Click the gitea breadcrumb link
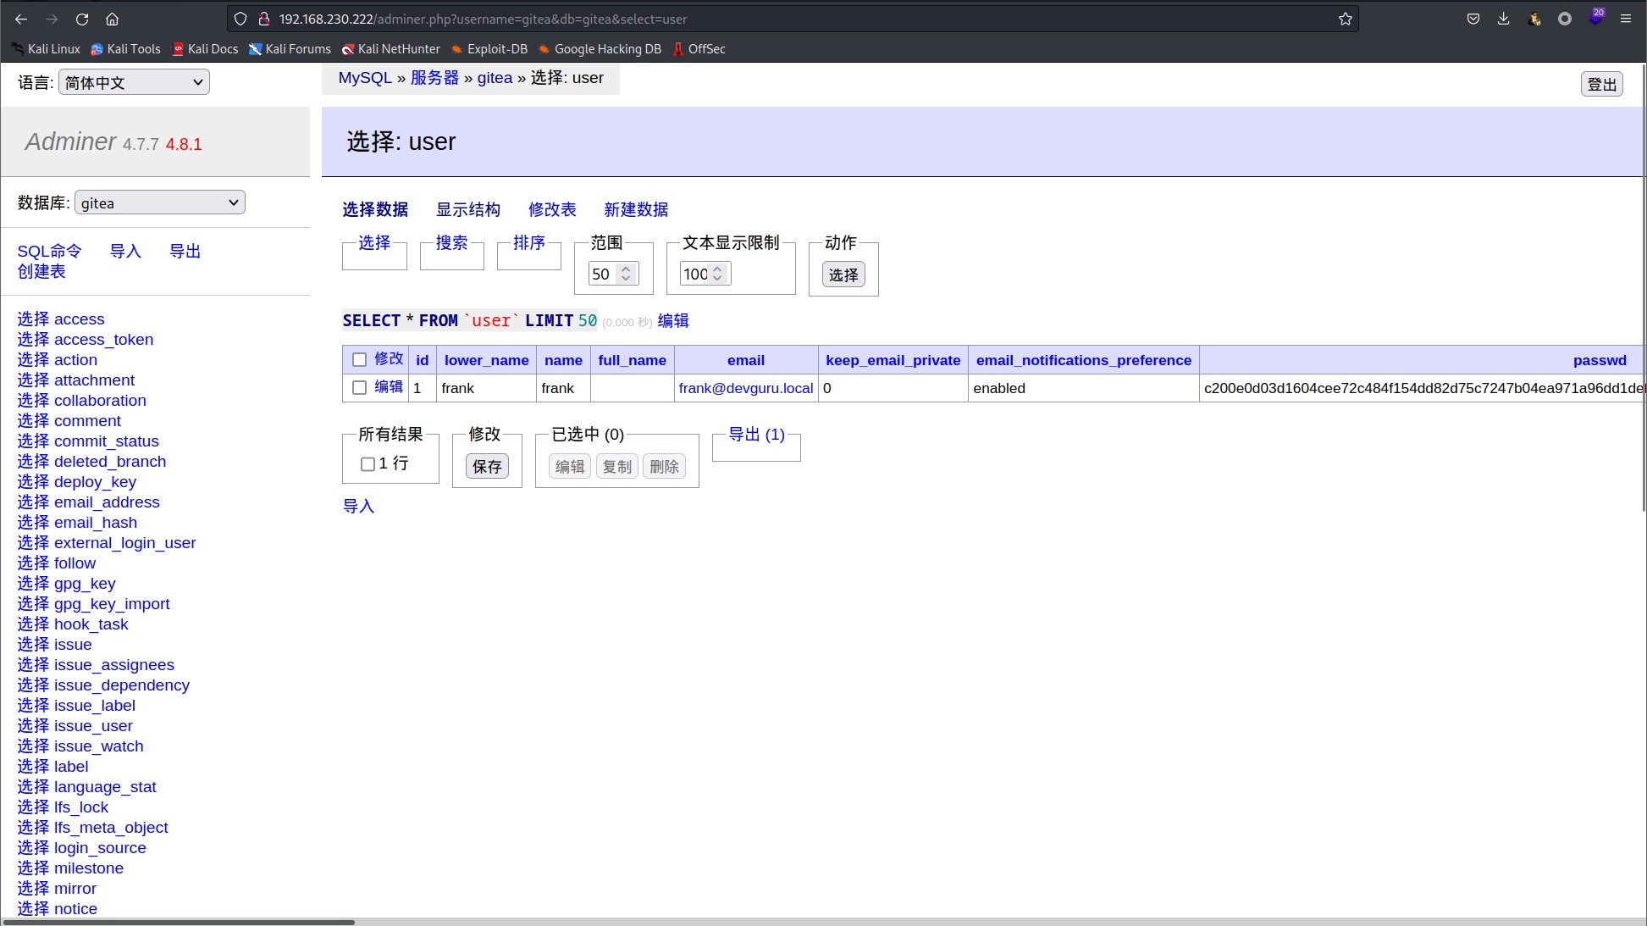Image resolution: width=1647 pixels, height=926 pixels. click(x=495, y=78)
